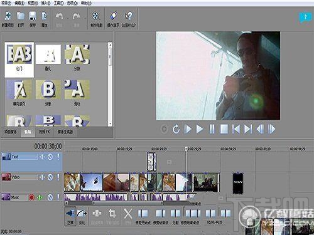The width and height of the screenshot is (314, 235).
Task: Toggle loop playback under the preview
Action: click(x=176, y=129)
